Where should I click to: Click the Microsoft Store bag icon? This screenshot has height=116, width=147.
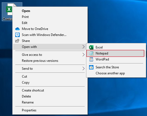[91, 67]
